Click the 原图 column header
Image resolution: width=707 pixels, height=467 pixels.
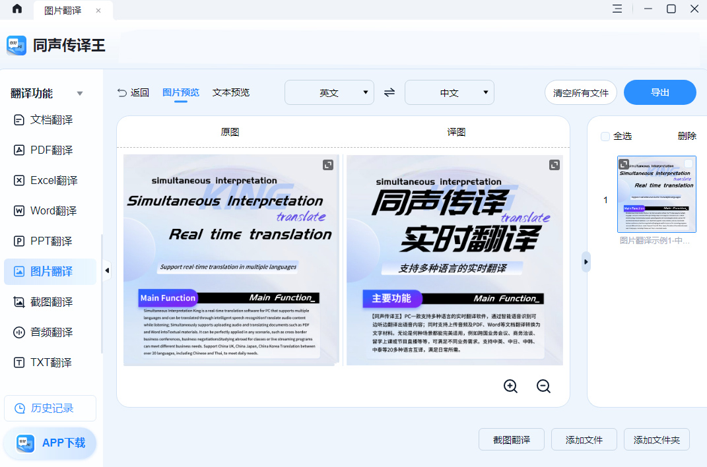(230, 132)
